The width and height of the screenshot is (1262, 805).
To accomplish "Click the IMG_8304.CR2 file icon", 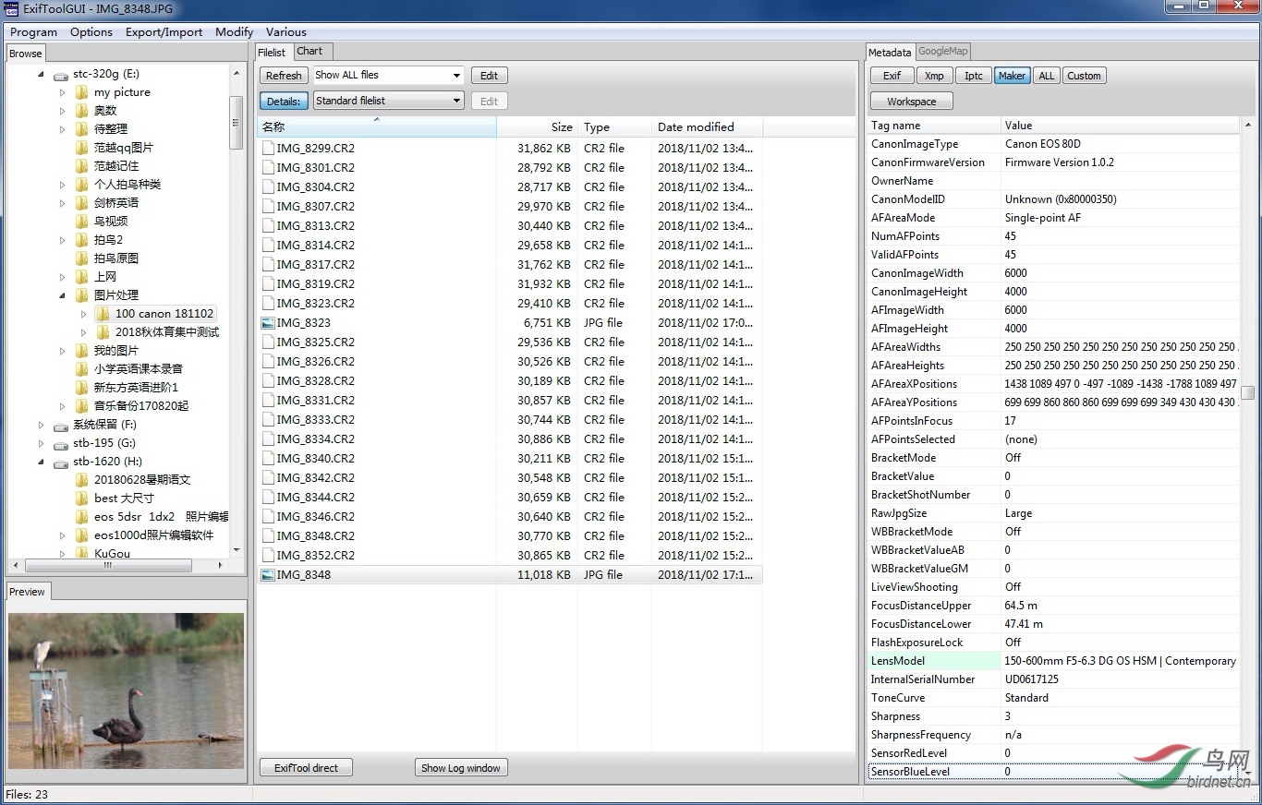I will [268, 186].
